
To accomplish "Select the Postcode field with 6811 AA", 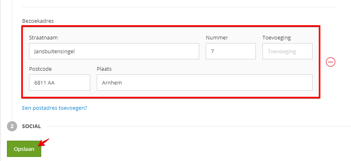I will click(60, 83).
